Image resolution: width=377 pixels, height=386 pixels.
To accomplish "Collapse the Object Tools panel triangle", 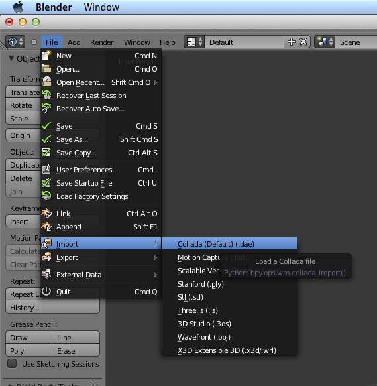I will click(11, 58).
